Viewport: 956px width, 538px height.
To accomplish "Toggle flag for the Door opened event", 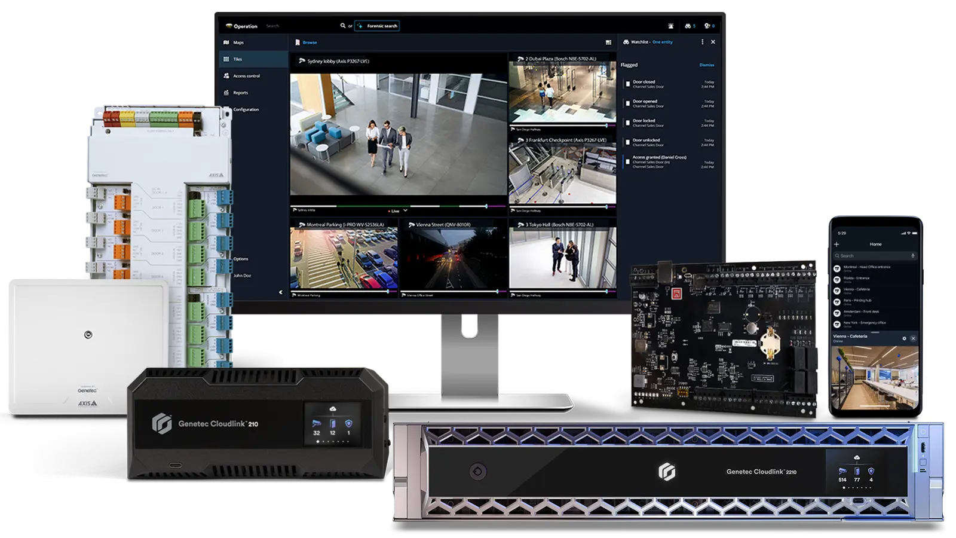I will pos(627,103).
